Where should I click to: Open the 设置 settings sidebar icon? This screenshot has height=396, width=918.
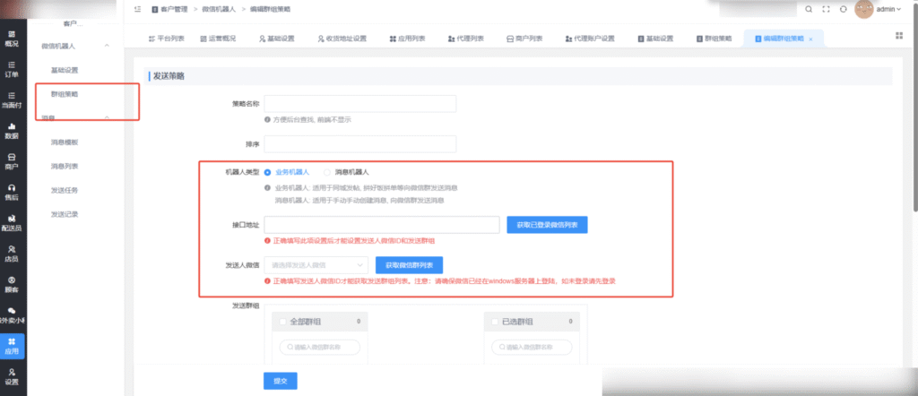click(12, 376)
